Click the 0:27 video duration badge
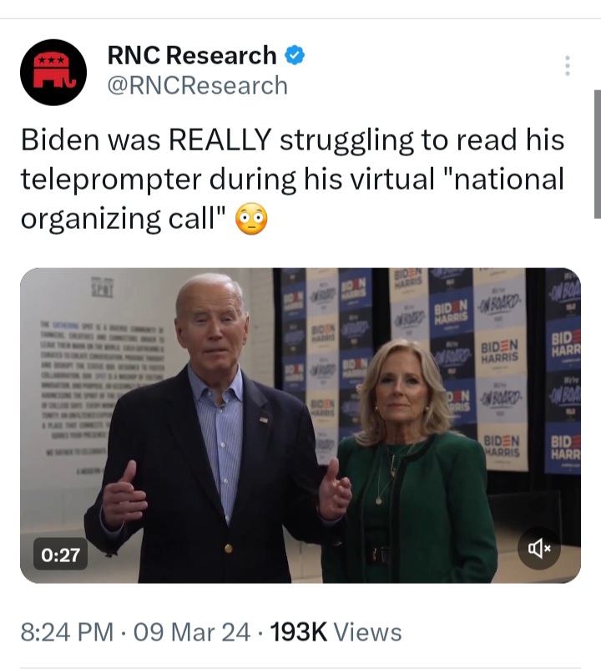601x669 pixels. [x=61, y=555]
